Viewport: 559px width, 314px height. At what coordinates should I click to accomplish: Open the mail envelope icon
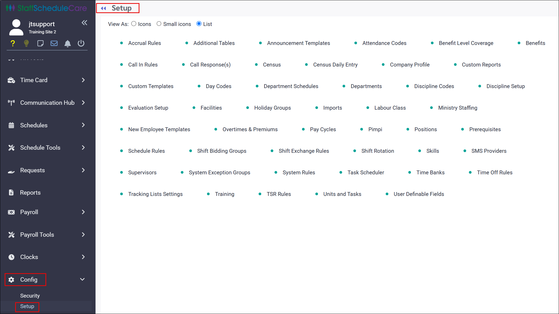(54, 43)
